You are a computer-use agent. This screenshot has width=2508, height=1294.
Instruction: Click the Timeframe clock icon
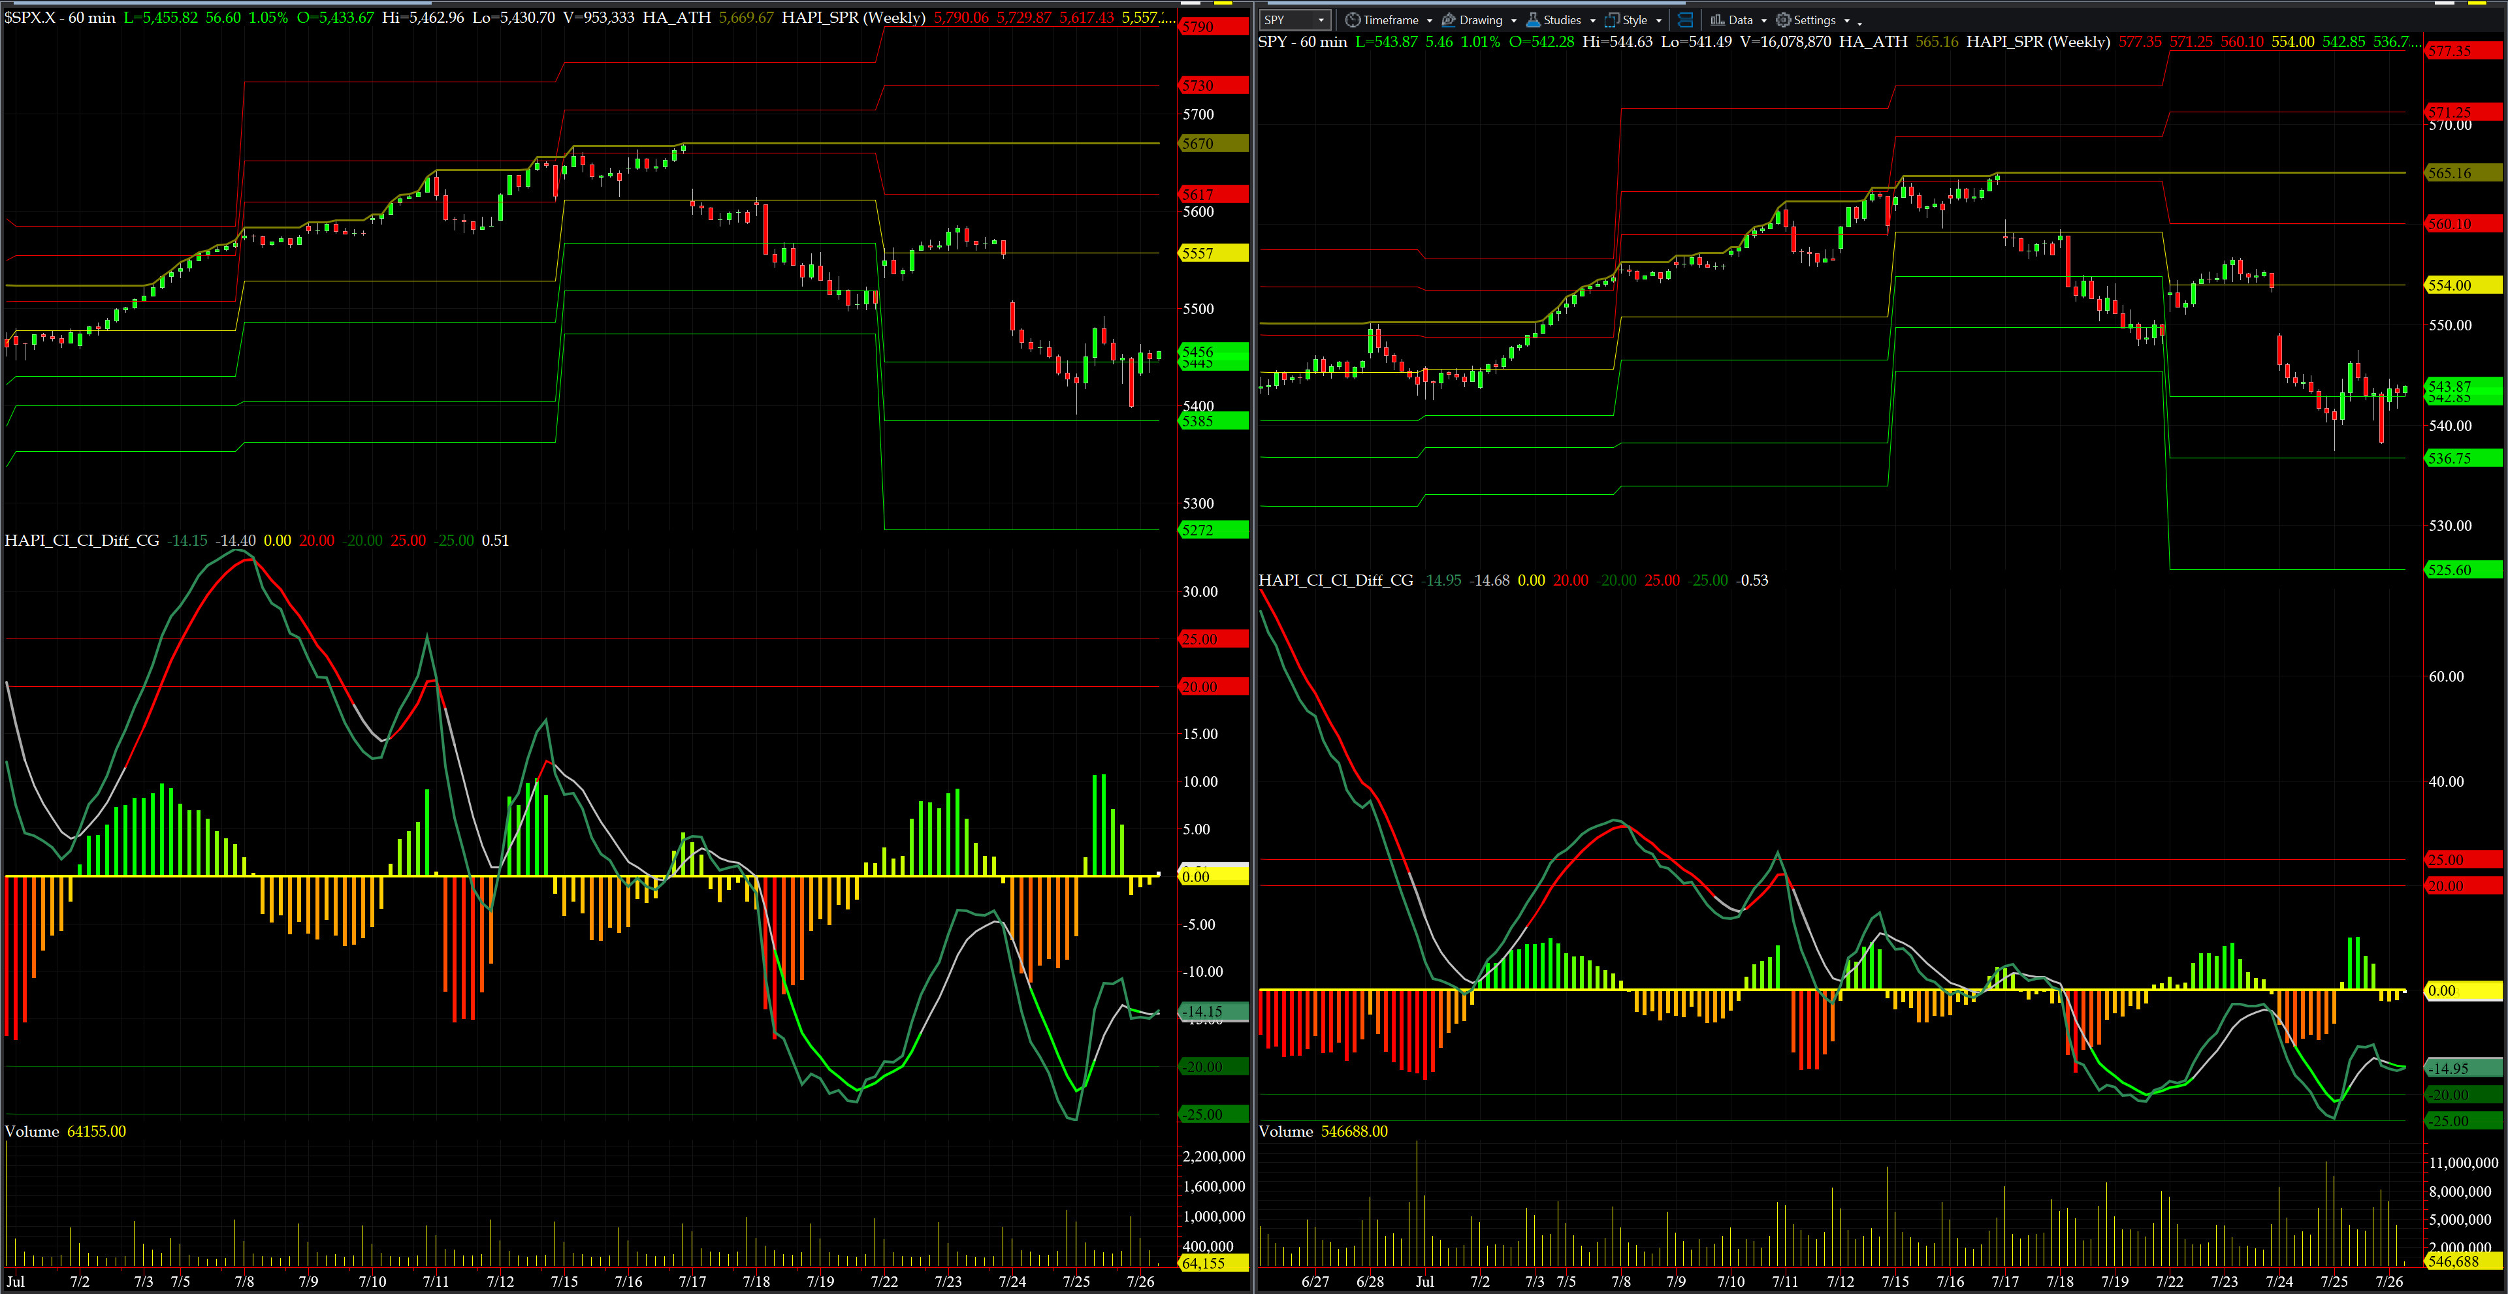(1353, 20)
